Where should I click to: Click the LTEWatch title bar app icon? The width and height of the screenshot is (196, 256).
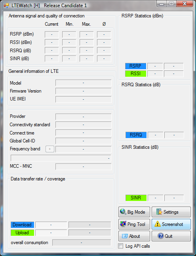6,6
